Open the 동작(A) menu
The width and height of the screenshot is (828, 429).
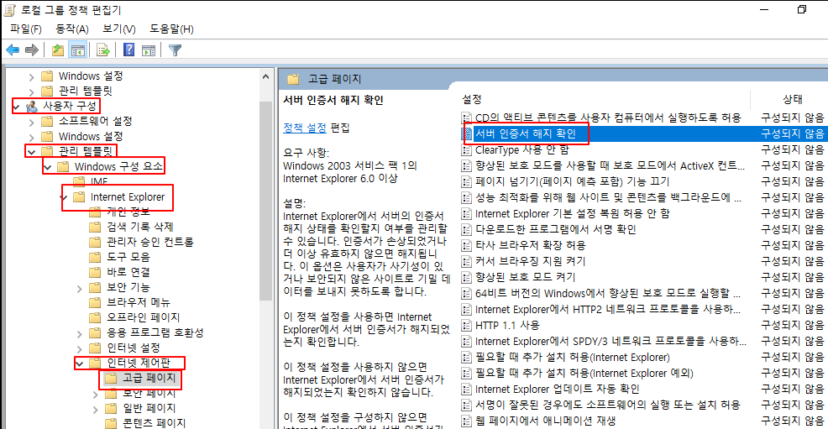coord(72,29)
